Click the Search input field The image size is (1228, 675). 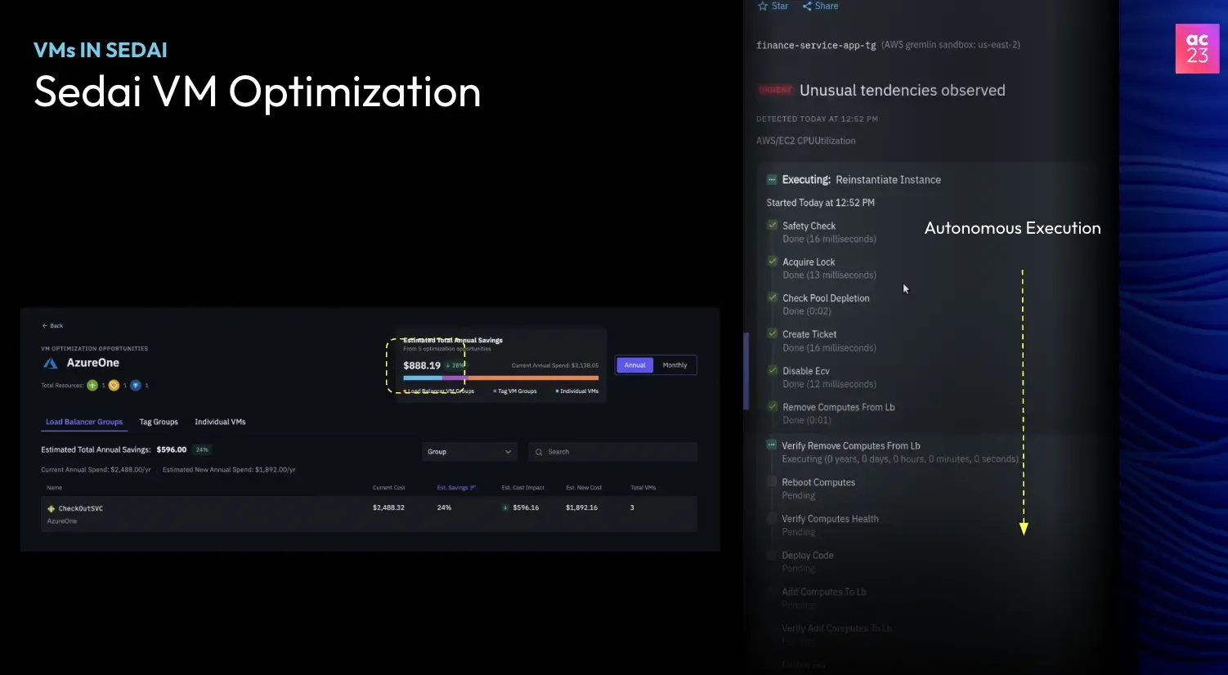[612, 452]
